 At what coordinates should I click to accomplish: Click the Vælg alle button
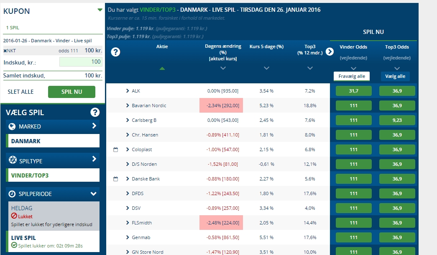point(395,77)
